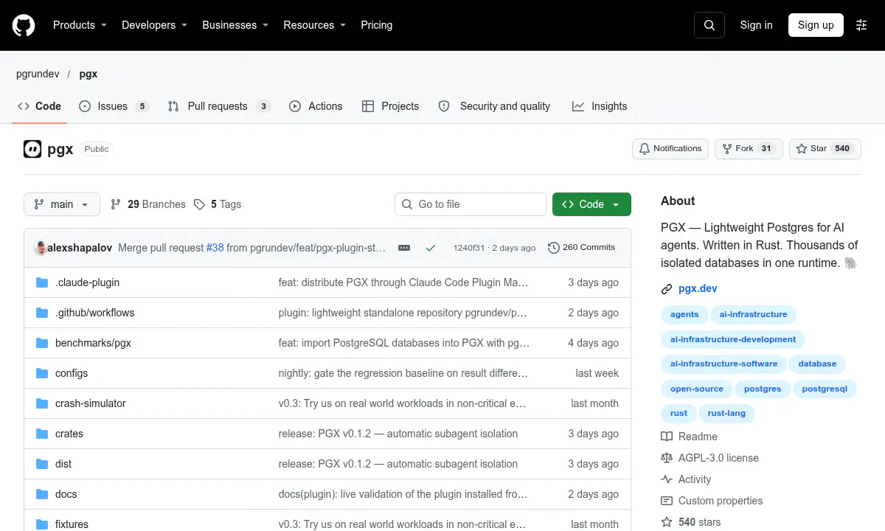Screen dimensions: 885x531
Task: Open the crash-simulator folder name
Action: pos(91,403)
